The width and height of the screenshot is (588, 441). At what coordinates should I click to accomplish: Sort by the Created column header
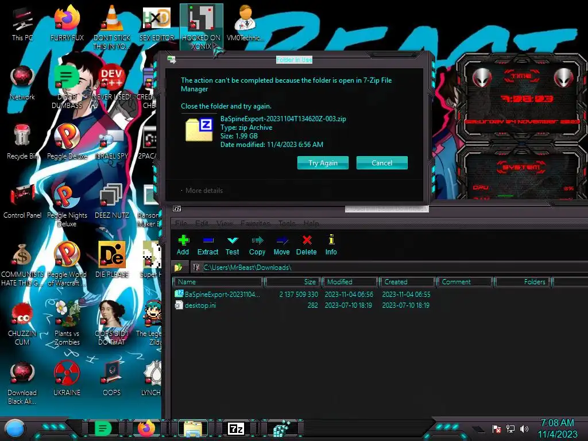click(x=407, y=281)
